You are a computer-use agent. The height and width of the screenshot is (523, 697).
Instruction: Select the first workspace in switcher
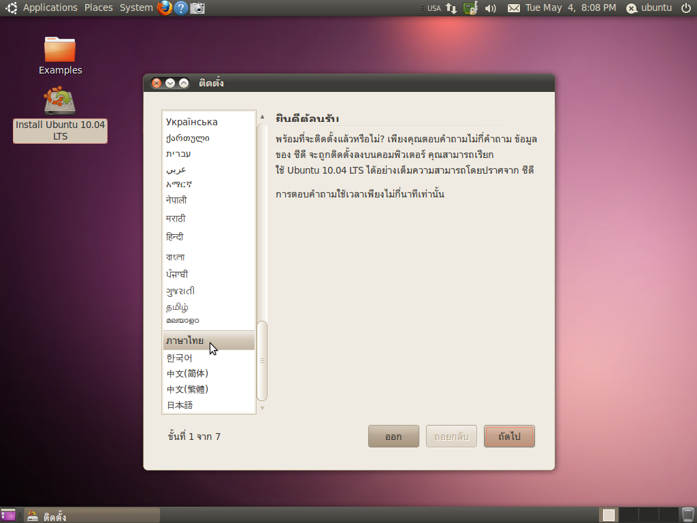(609, 515)
